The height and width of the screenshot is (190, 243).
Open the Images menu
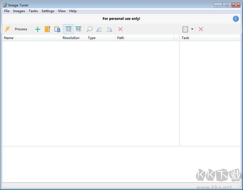pyautogui.click(x=19, y=11)
